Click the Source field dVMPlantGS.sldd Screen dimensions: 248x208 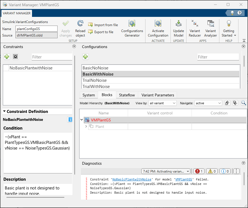[x=37, y=35]
